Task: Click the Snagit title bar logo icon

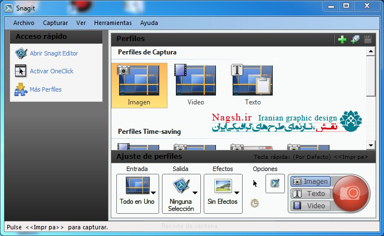Action: (8, 8)
